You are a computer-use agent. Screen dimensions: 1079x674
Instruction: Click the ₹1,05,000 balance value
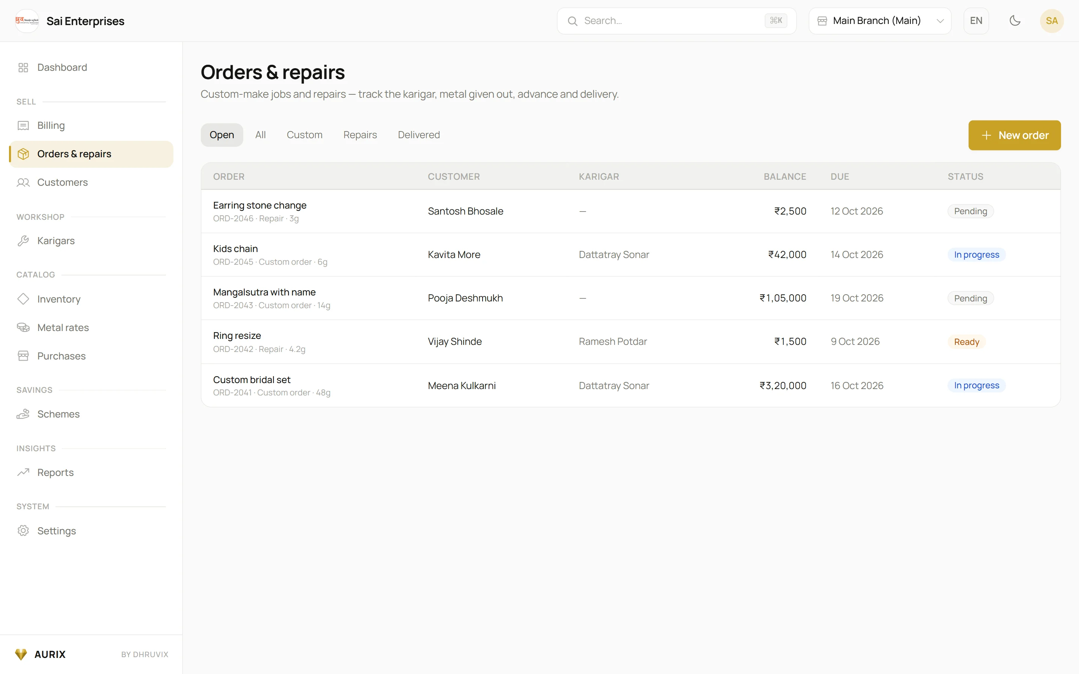(783, 298)
